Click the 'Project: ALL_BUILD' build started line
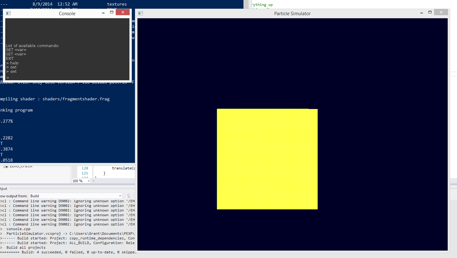 click(68, 243)
